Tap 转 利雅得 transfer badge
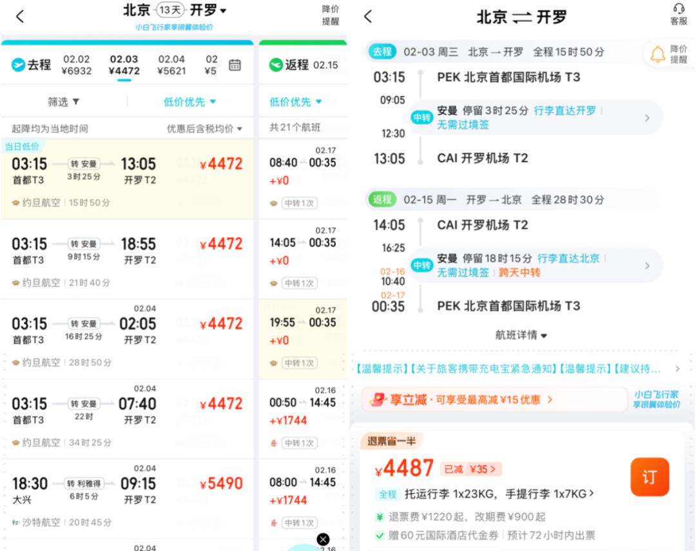The height and width of the screenshot is (551, 696). coord(83,483)
